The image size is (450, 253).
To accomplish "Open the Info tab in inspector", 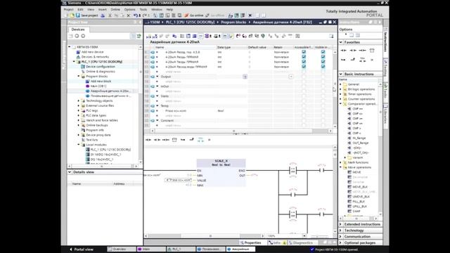I will [277, 242].
